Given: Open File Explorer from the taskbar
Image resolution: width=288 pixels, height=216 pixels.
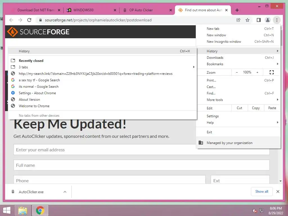Looking at the screenshot, I should click(23, 210).
